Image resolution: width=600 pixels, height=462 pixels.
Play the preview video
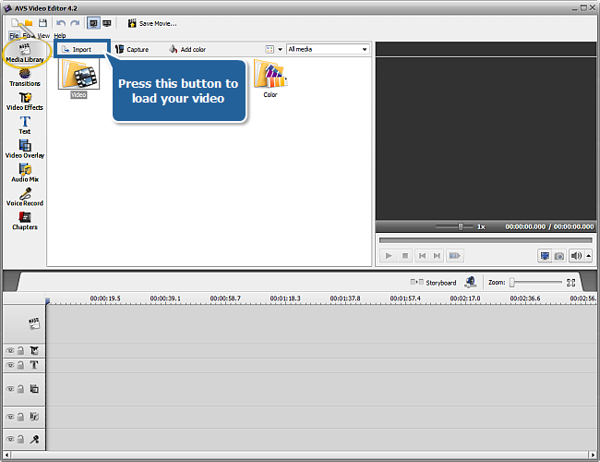pos(389,256)
